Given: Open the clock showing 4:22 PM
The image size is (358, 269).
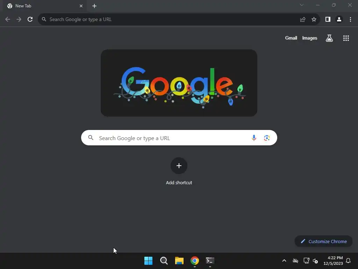Looking at the screenshot, I should (333, 261).
